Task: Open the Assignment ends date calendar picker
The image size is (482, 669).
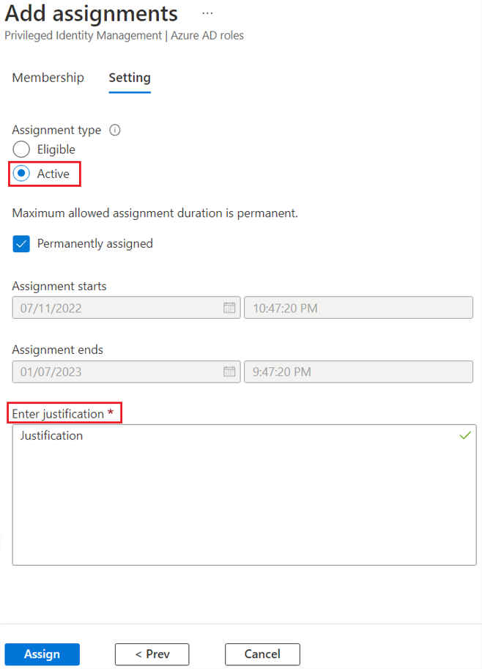Action: (229, 372)
